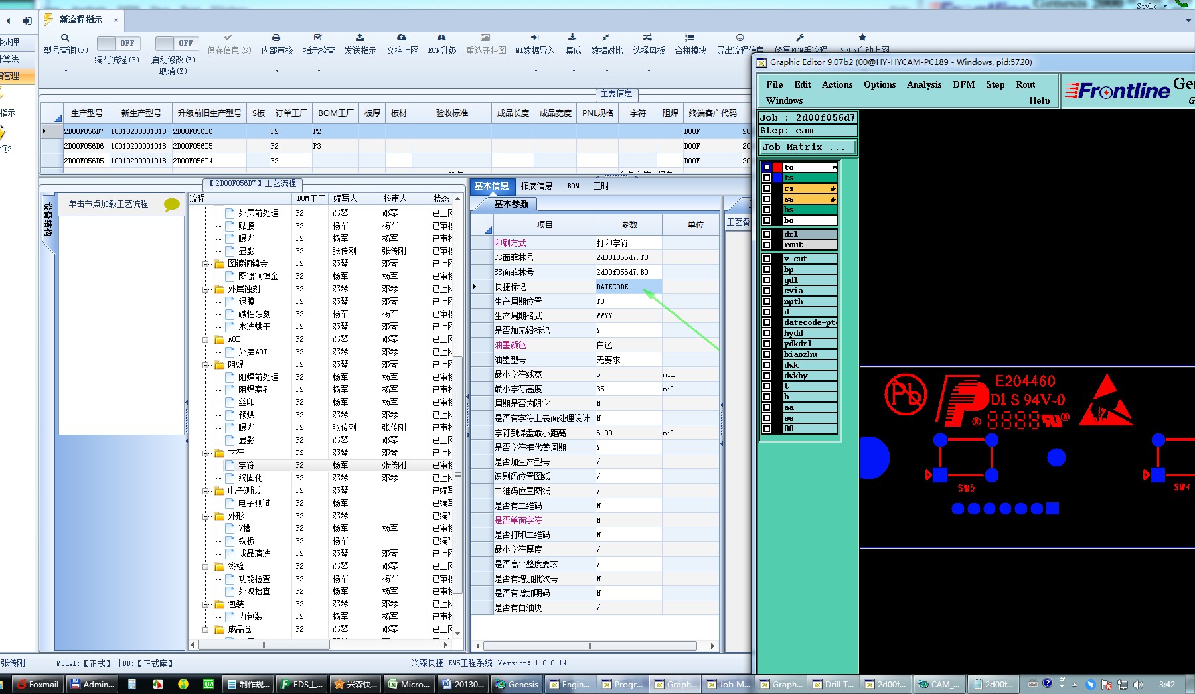1195x694 pixels.
Task: Click the 发送指示 upload icon
Action: click(x=360, y=38)
